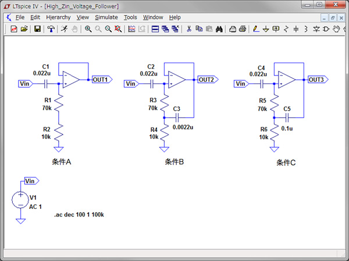
Task: Click the Cut scissors icon
Action: (x=189, y=29)
